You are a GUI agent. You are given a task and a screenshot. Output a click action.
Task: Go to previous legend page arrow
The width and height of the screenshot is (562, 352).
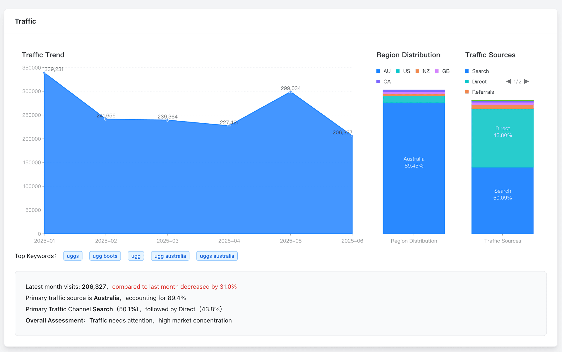pyautogui.click(x=509, y=81)
